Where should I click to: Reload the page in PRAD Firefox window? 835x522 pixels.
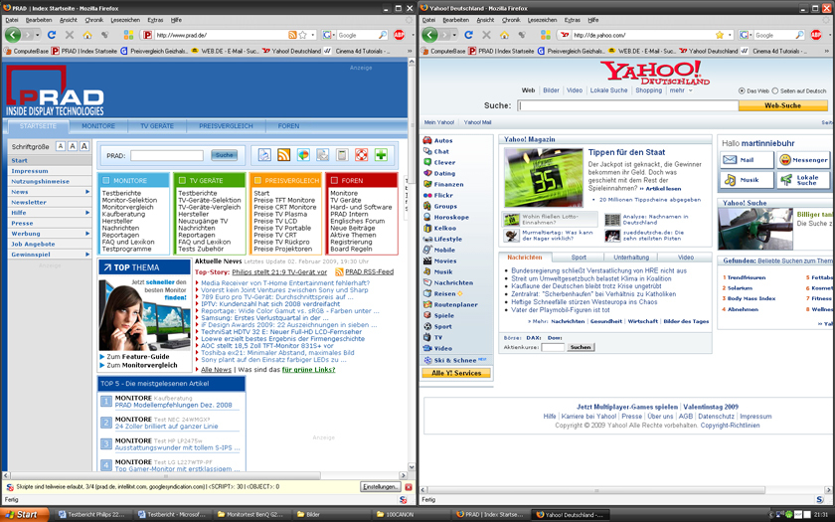(52, 35)
